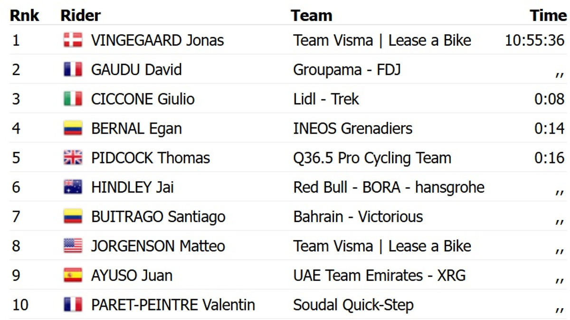This screenshot has height=320, width=570.
Task: Click the French flag beside Gaudu
Action: (73, 69)
